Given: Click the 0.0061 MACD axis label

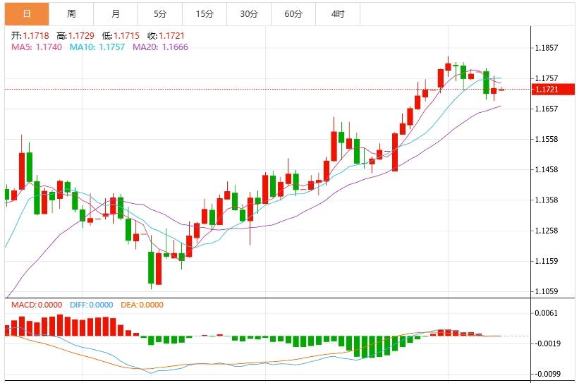Looking at the screenshot, I should [x=547, y=313].
